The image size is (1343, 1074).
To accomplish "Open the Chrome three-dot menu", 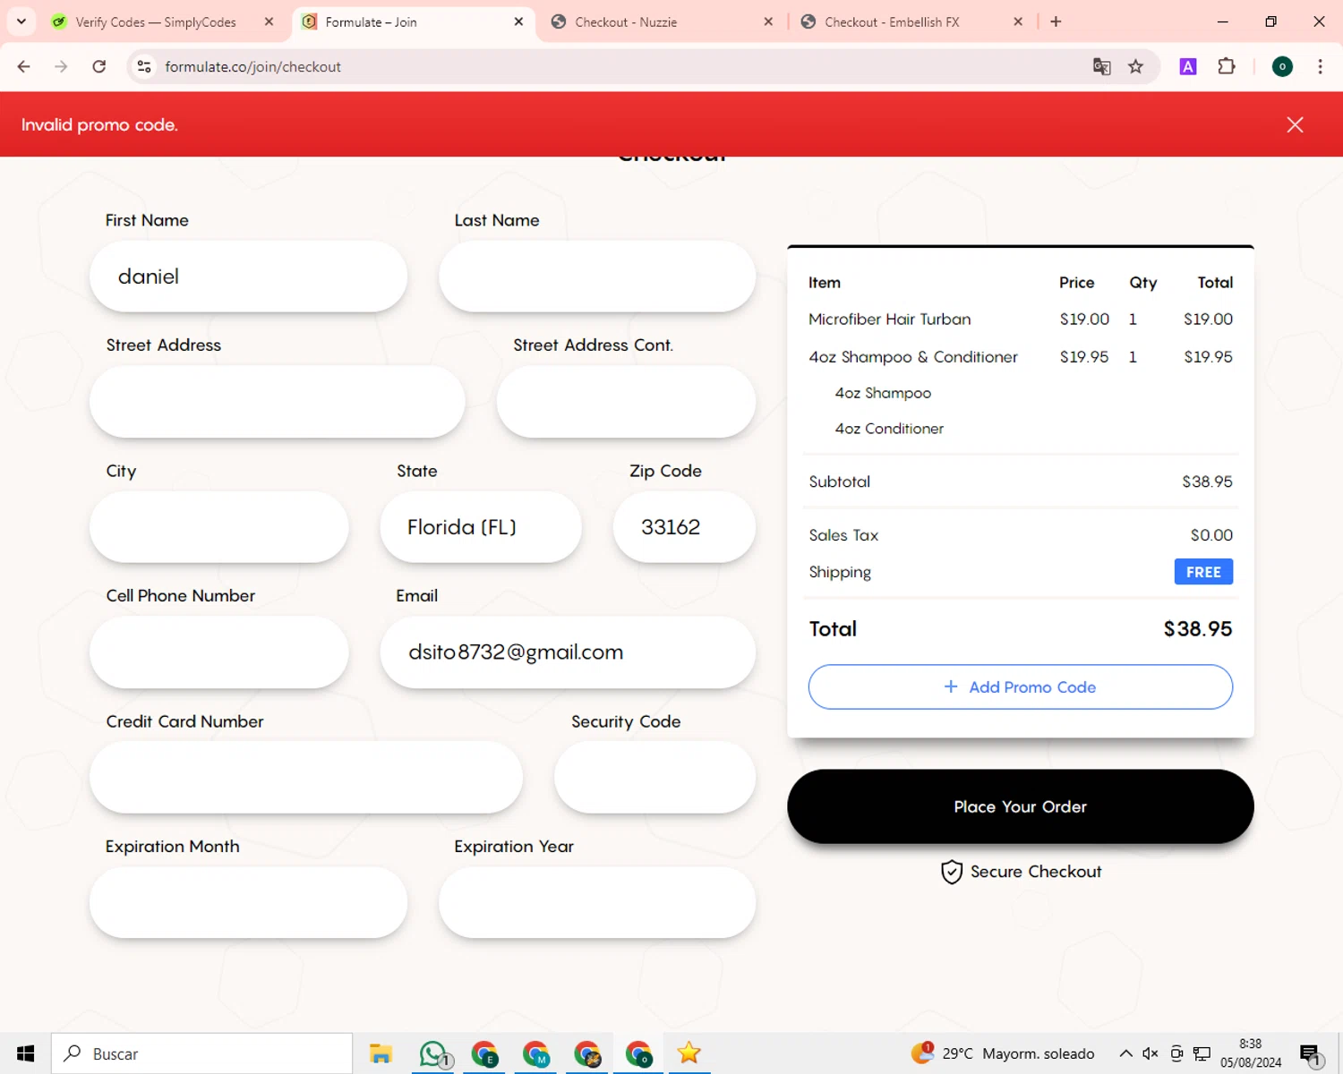I will point(1320,66).
